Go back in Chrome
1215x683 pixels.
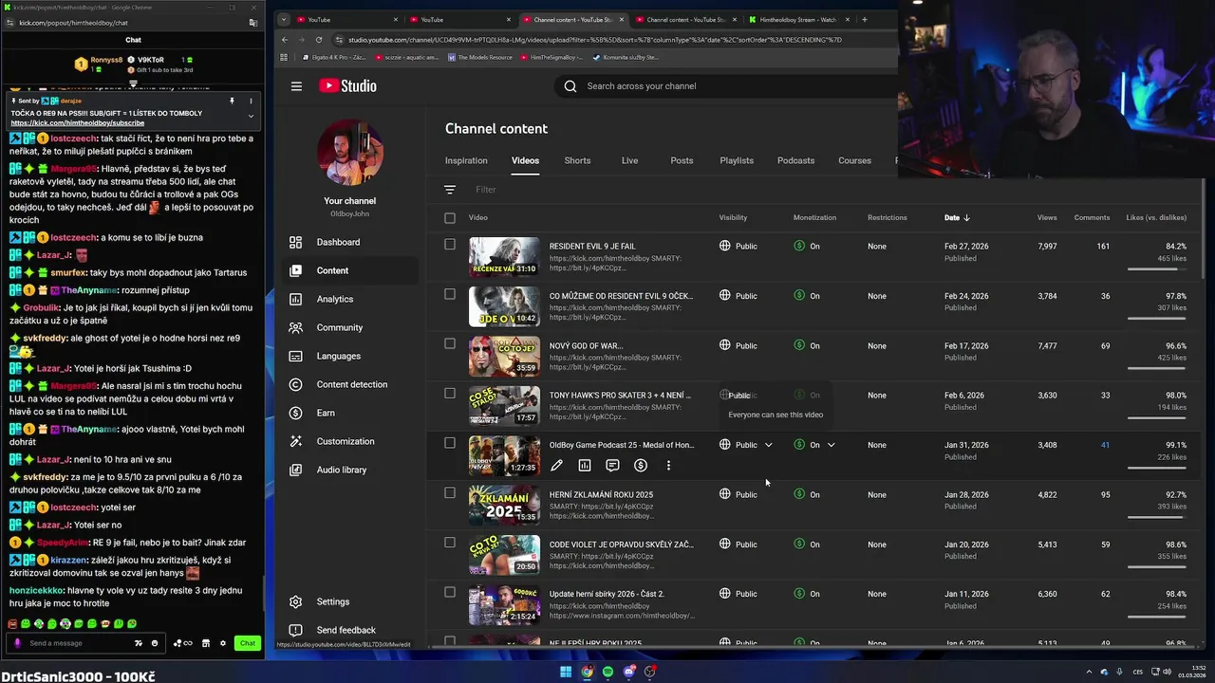tap(285, 40)
